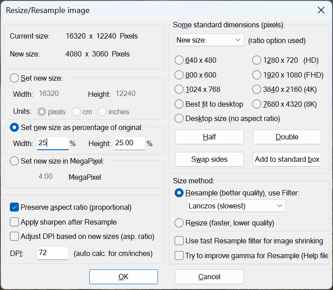Screen dimensions: 333x290
Task: Check Adjust DPI based on new sizes
Action: [14, 236]
